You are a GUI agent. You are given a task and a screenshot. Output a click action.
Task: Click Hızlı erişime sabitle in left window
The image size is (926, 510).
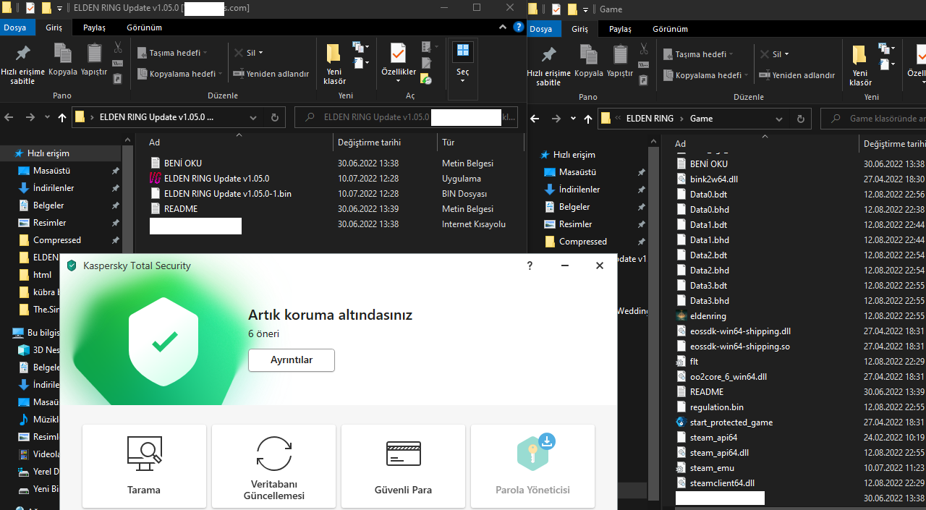click(22, 63)
